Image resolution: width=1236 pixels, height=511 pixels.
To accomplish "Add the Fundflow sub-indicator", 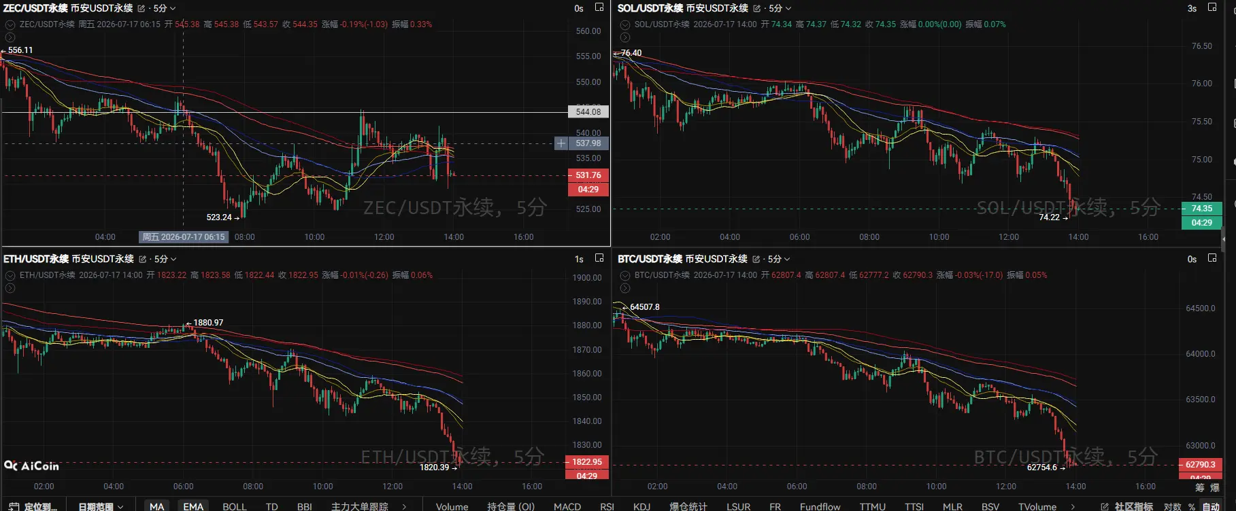I will coord(820,506).
